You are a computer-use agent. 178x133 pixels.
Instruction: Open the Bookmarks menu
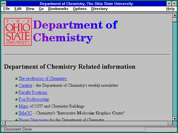(x=58, y=9)
